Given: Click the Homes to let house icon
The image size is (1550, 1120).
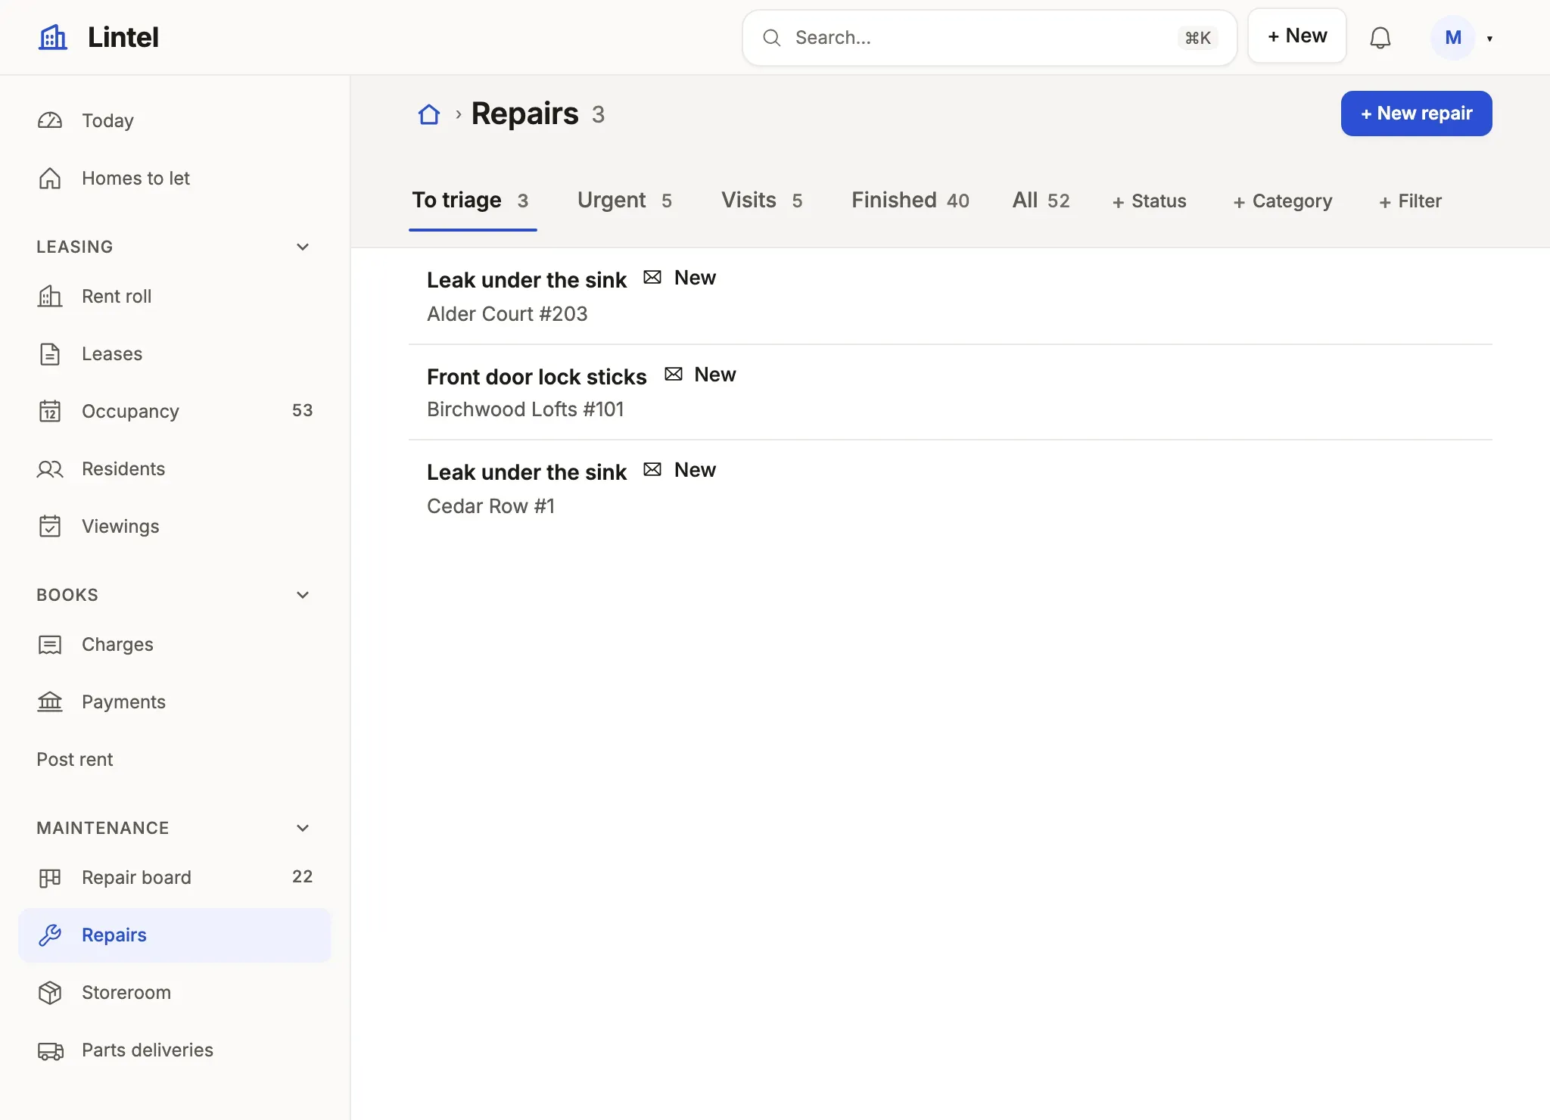Looking at the screenshot, I should 50,178.
